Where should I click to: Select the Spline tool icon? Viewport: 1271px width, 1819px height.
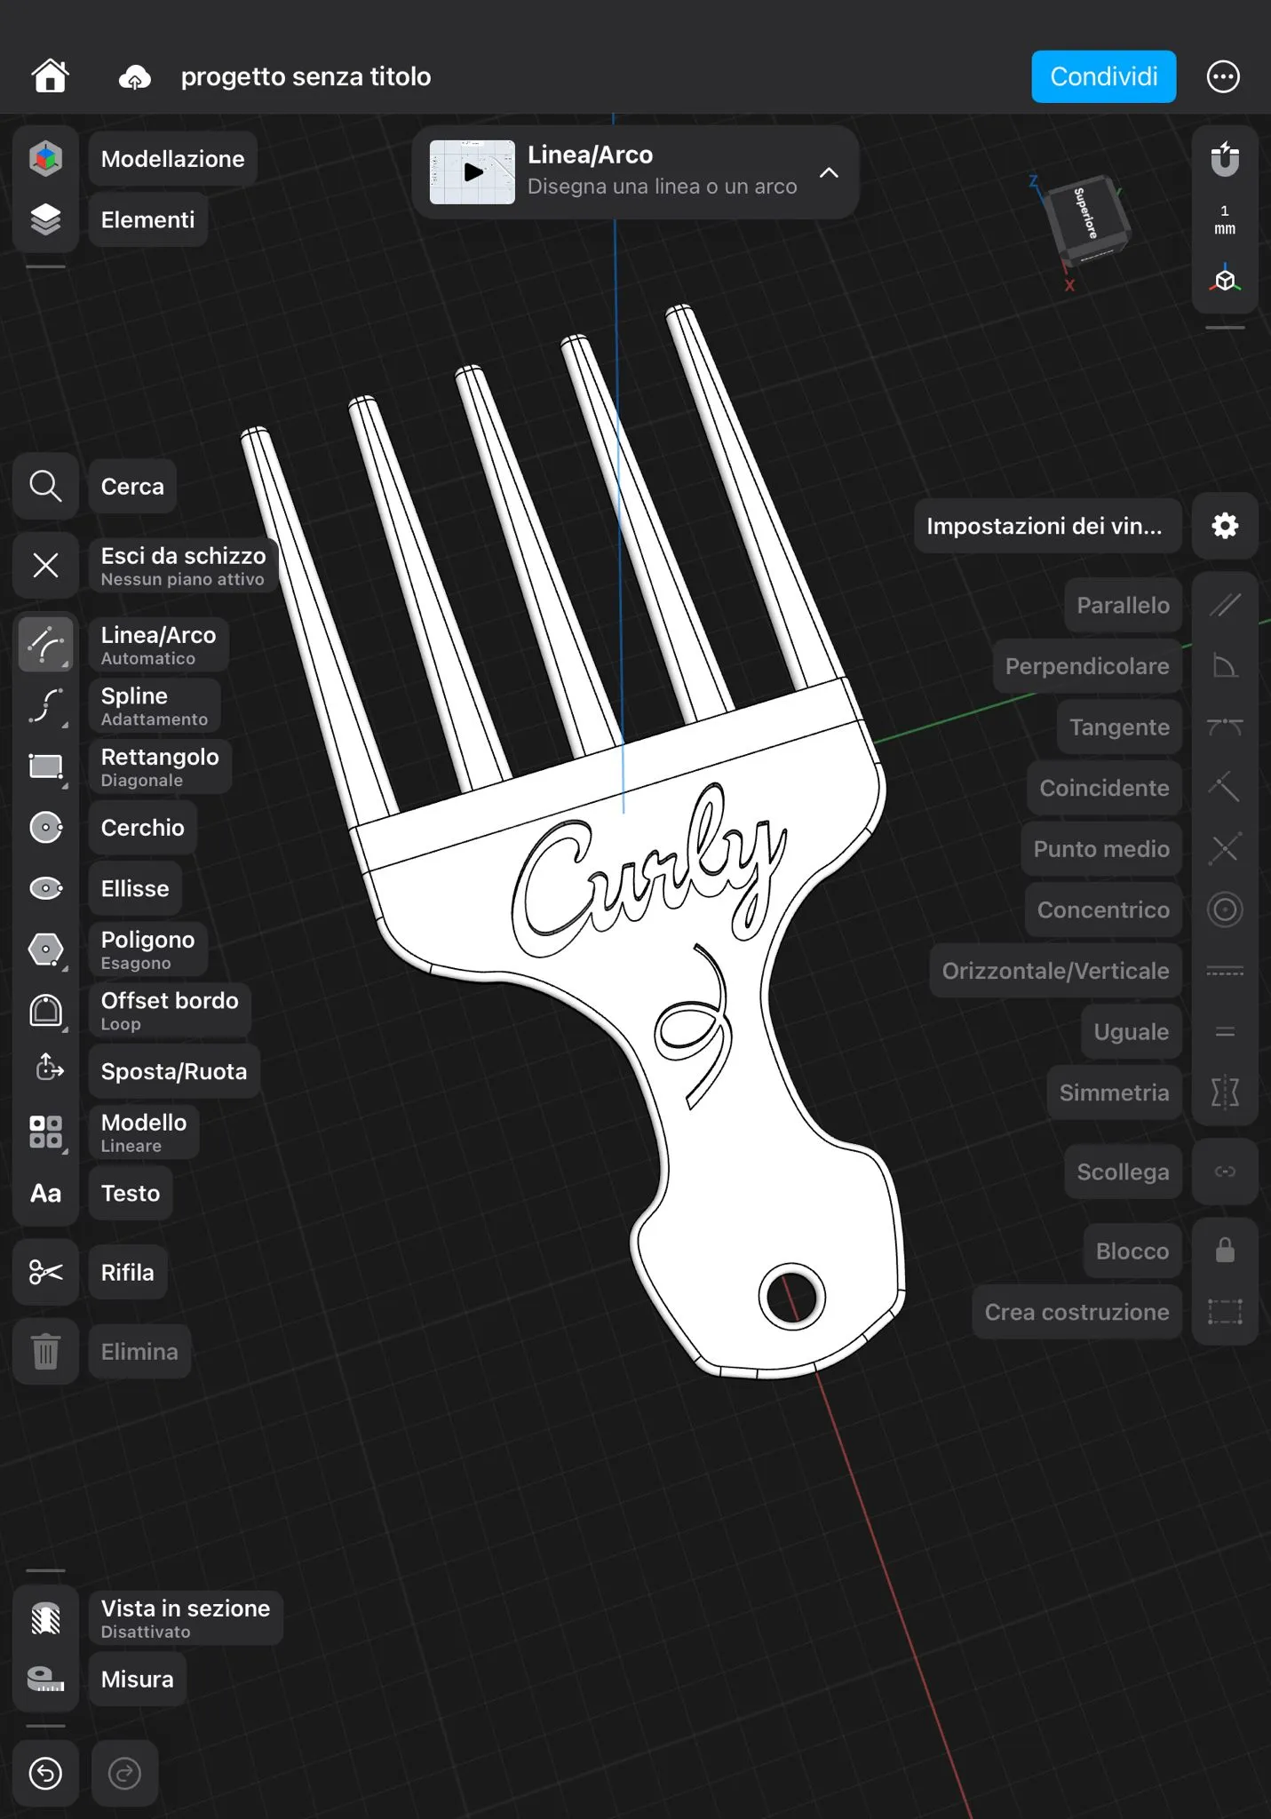[x=46, y=706]
